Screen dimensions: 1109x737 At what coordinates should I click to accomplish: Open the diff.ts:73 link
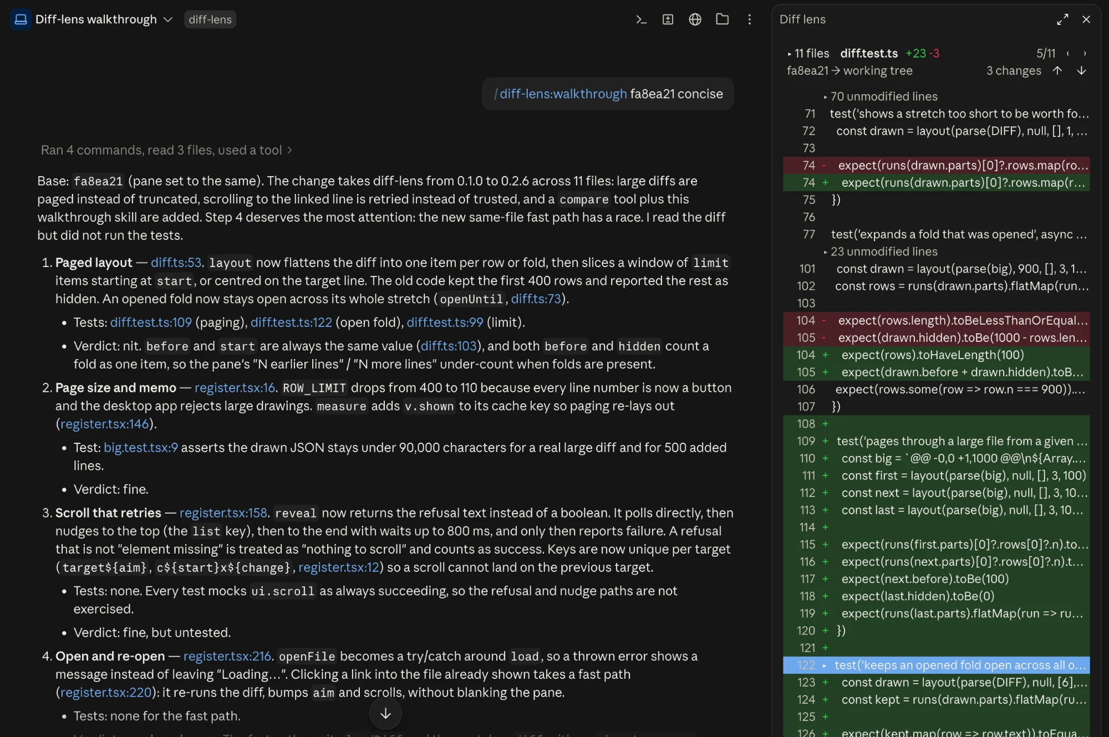click(536, 299)
